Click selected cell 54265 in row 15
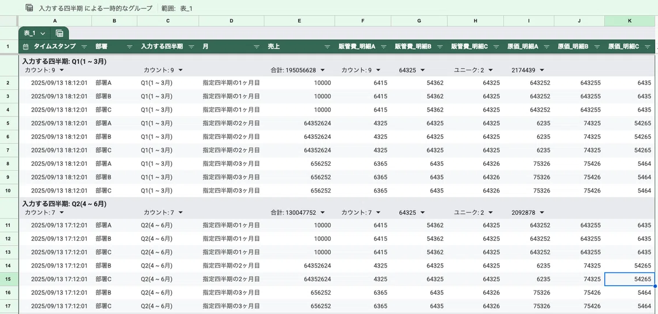The height and width of the screenshot is (314, 658). [x=629, y=279]
